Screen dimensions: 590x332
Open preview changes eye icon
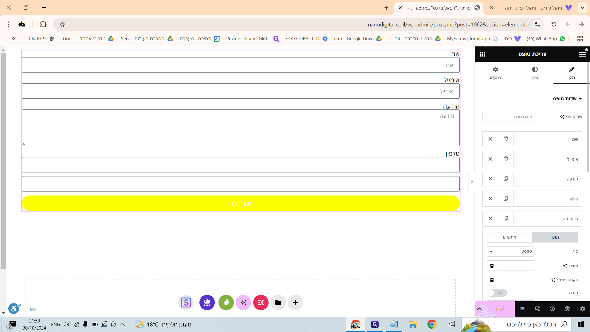pyautogui.click(x=522, y=309)
